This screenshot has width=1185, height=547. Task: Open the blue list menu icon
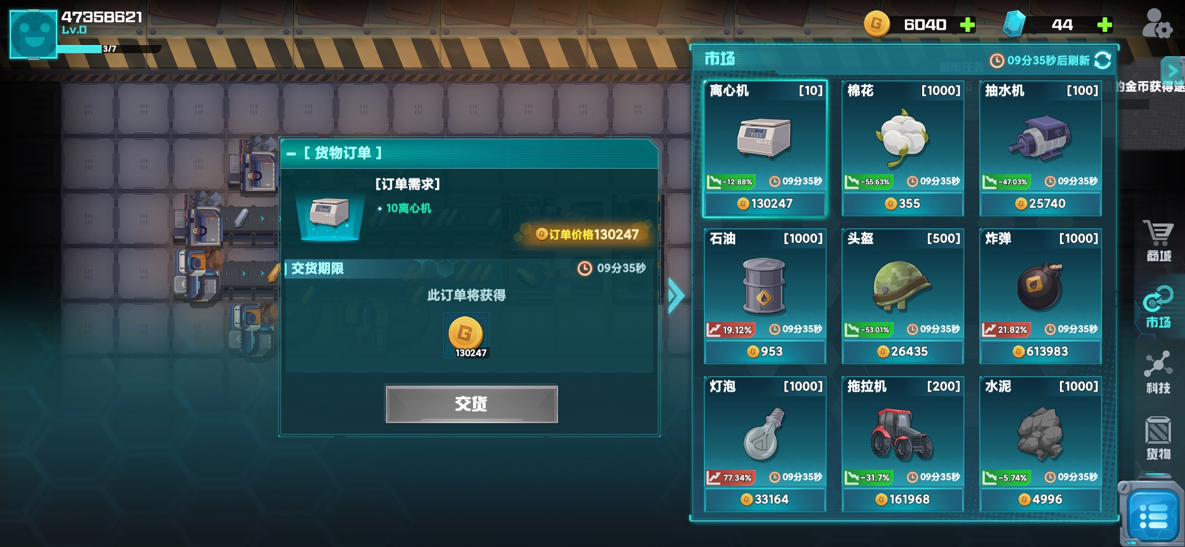pos(1152,517)
